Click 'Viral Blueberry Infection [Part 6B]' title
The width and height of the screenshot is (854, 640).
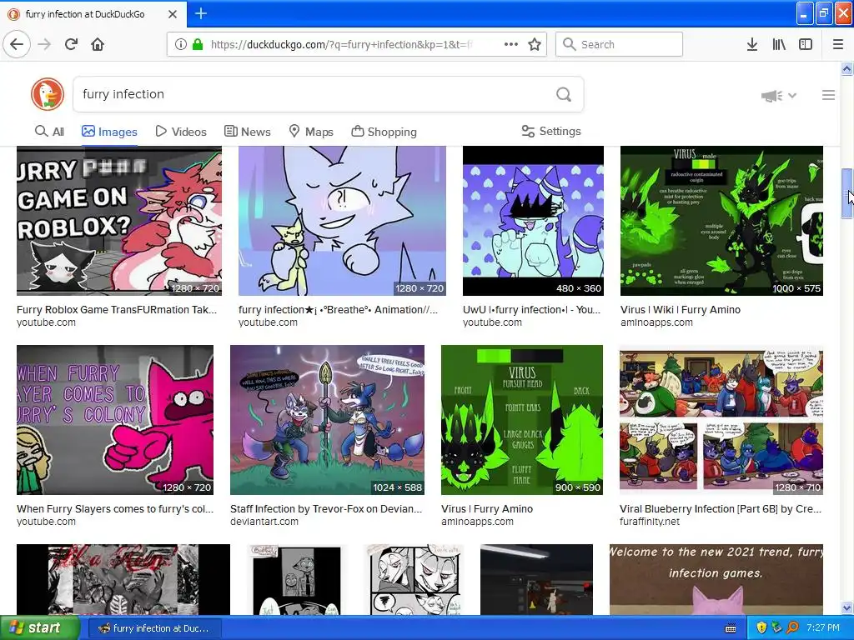coord(720,509)
